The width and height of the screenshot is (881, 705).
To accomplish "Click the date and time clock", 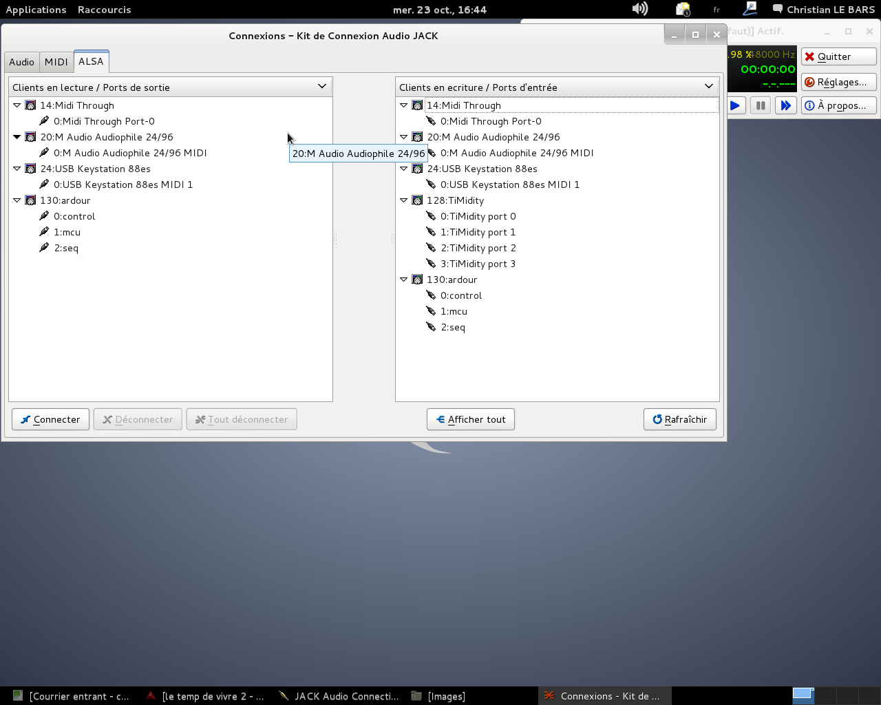I will [x=440, y=10].
